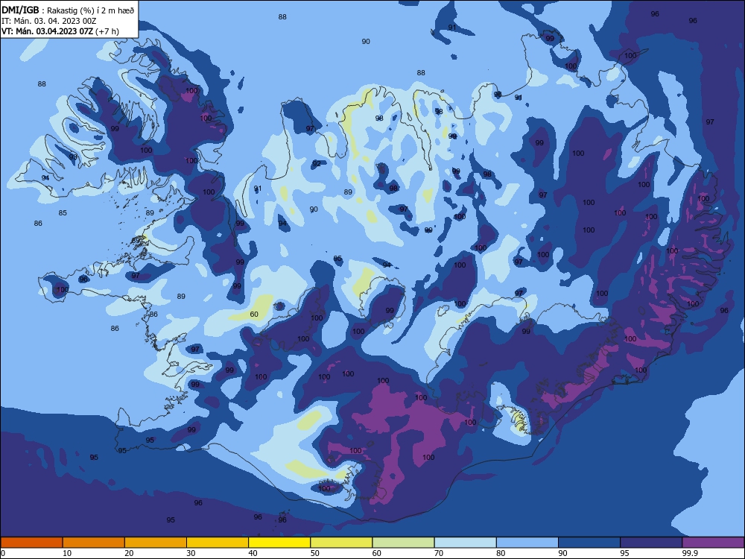This screenshot has height=559, width=745.
Task: Click the '70' legend scale label
Action: tap(439, 553)
